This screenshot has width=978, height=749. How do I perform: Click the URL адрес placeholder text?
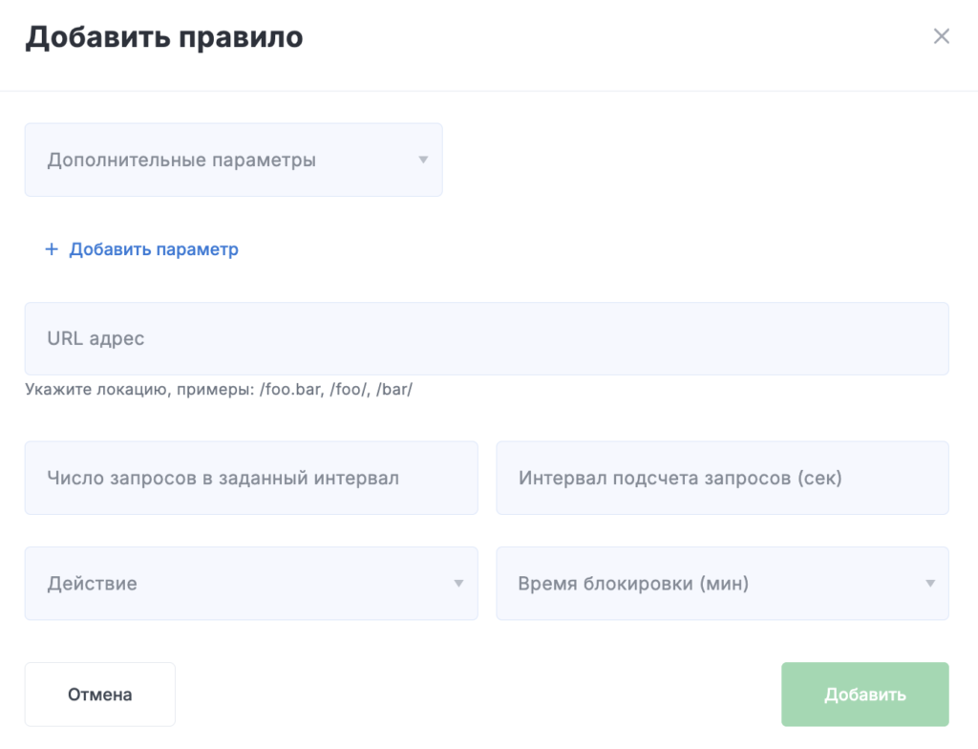tap(96, 338)
